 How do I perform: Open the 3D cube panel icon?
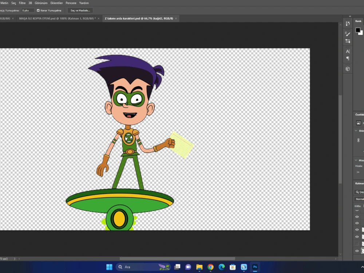point(348,69)
